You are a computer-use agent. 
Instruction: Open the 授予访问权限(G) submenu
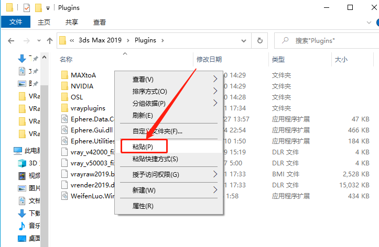pyautogui.click(x=169, y=174)
